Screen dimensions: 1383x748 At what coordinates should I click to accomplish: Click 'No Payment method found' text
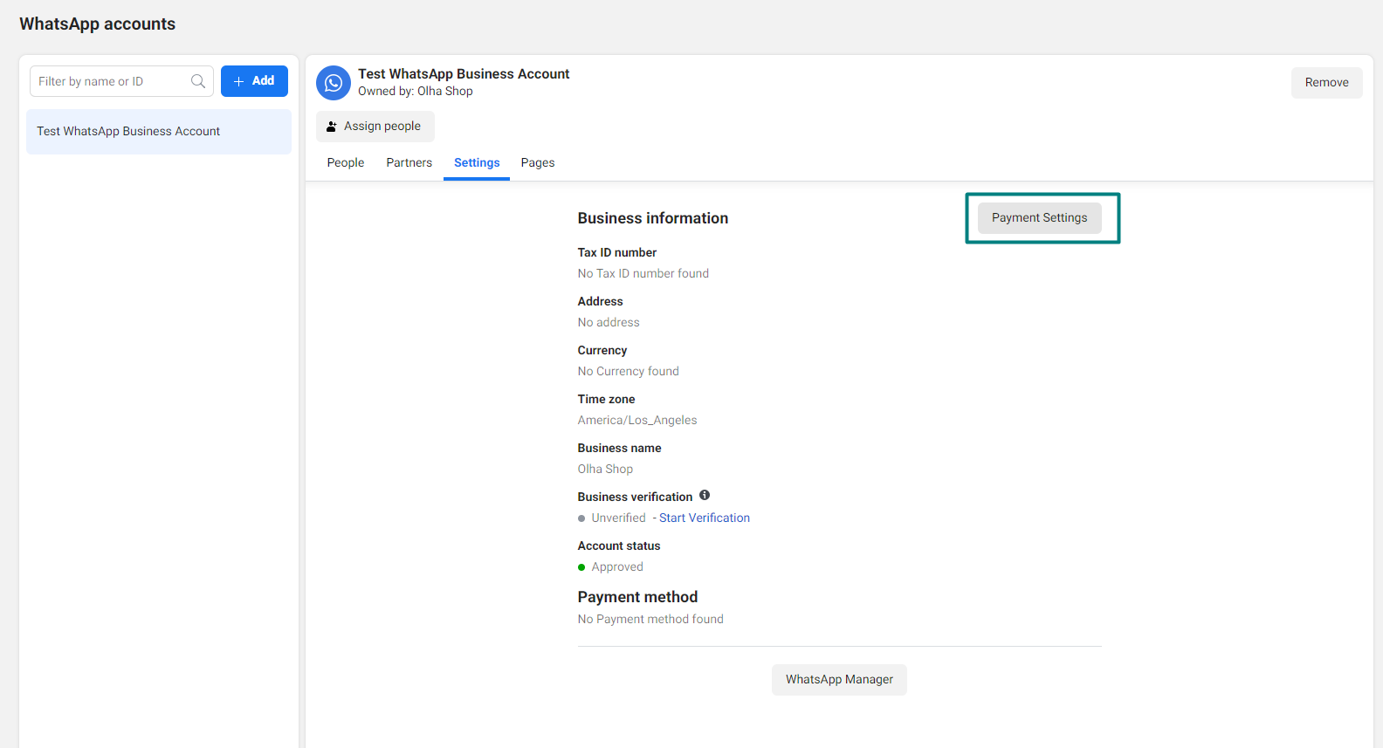[x=650, y=619]
